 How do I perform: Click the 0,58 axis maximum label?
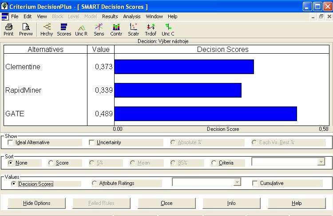[324, 129]
